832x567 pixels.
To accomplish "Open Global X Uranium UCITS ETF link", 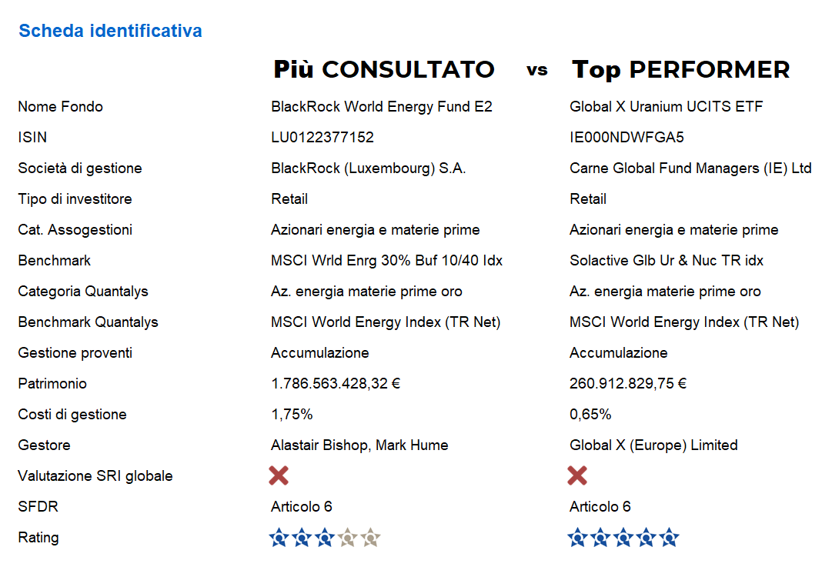I will [666, 106].
